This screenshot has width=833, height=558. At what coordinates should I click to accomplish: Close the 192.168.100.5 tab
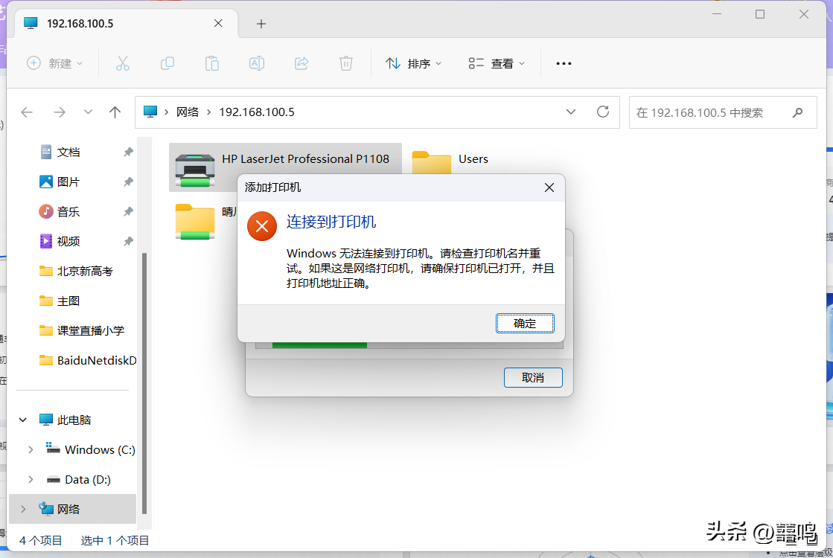point(218,23)
